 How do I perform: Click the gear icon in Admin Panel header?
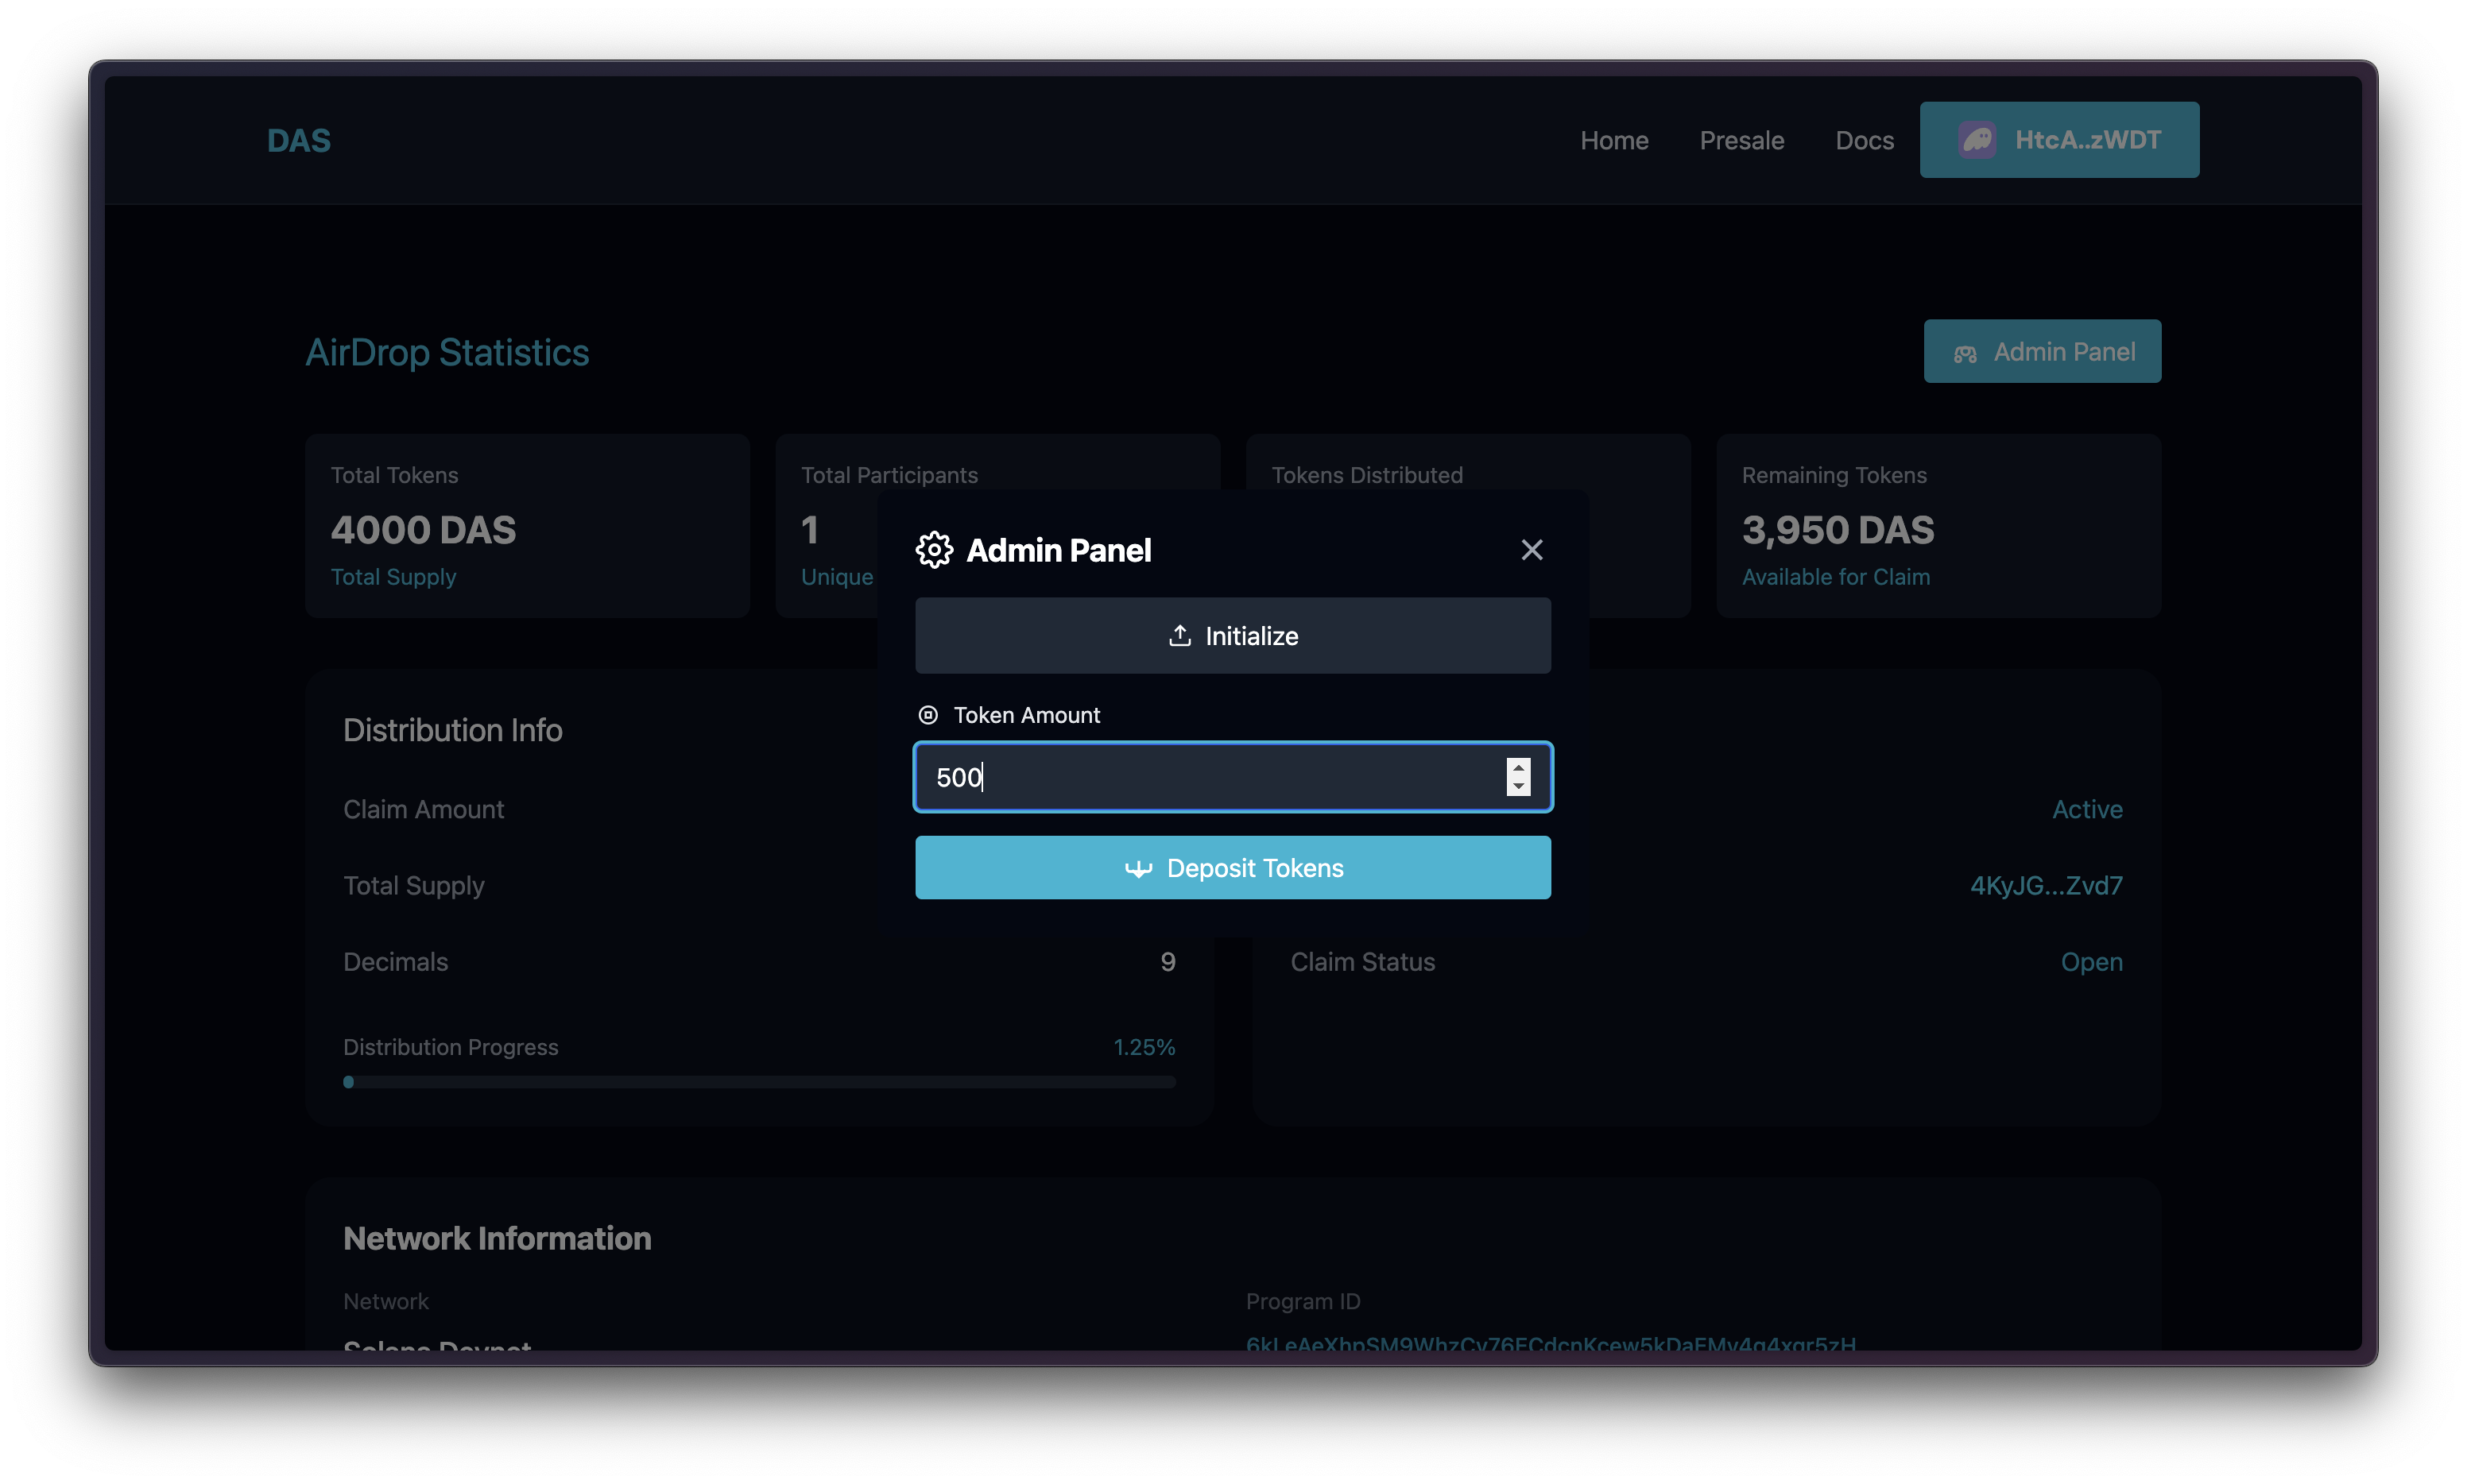coord(933,550)
